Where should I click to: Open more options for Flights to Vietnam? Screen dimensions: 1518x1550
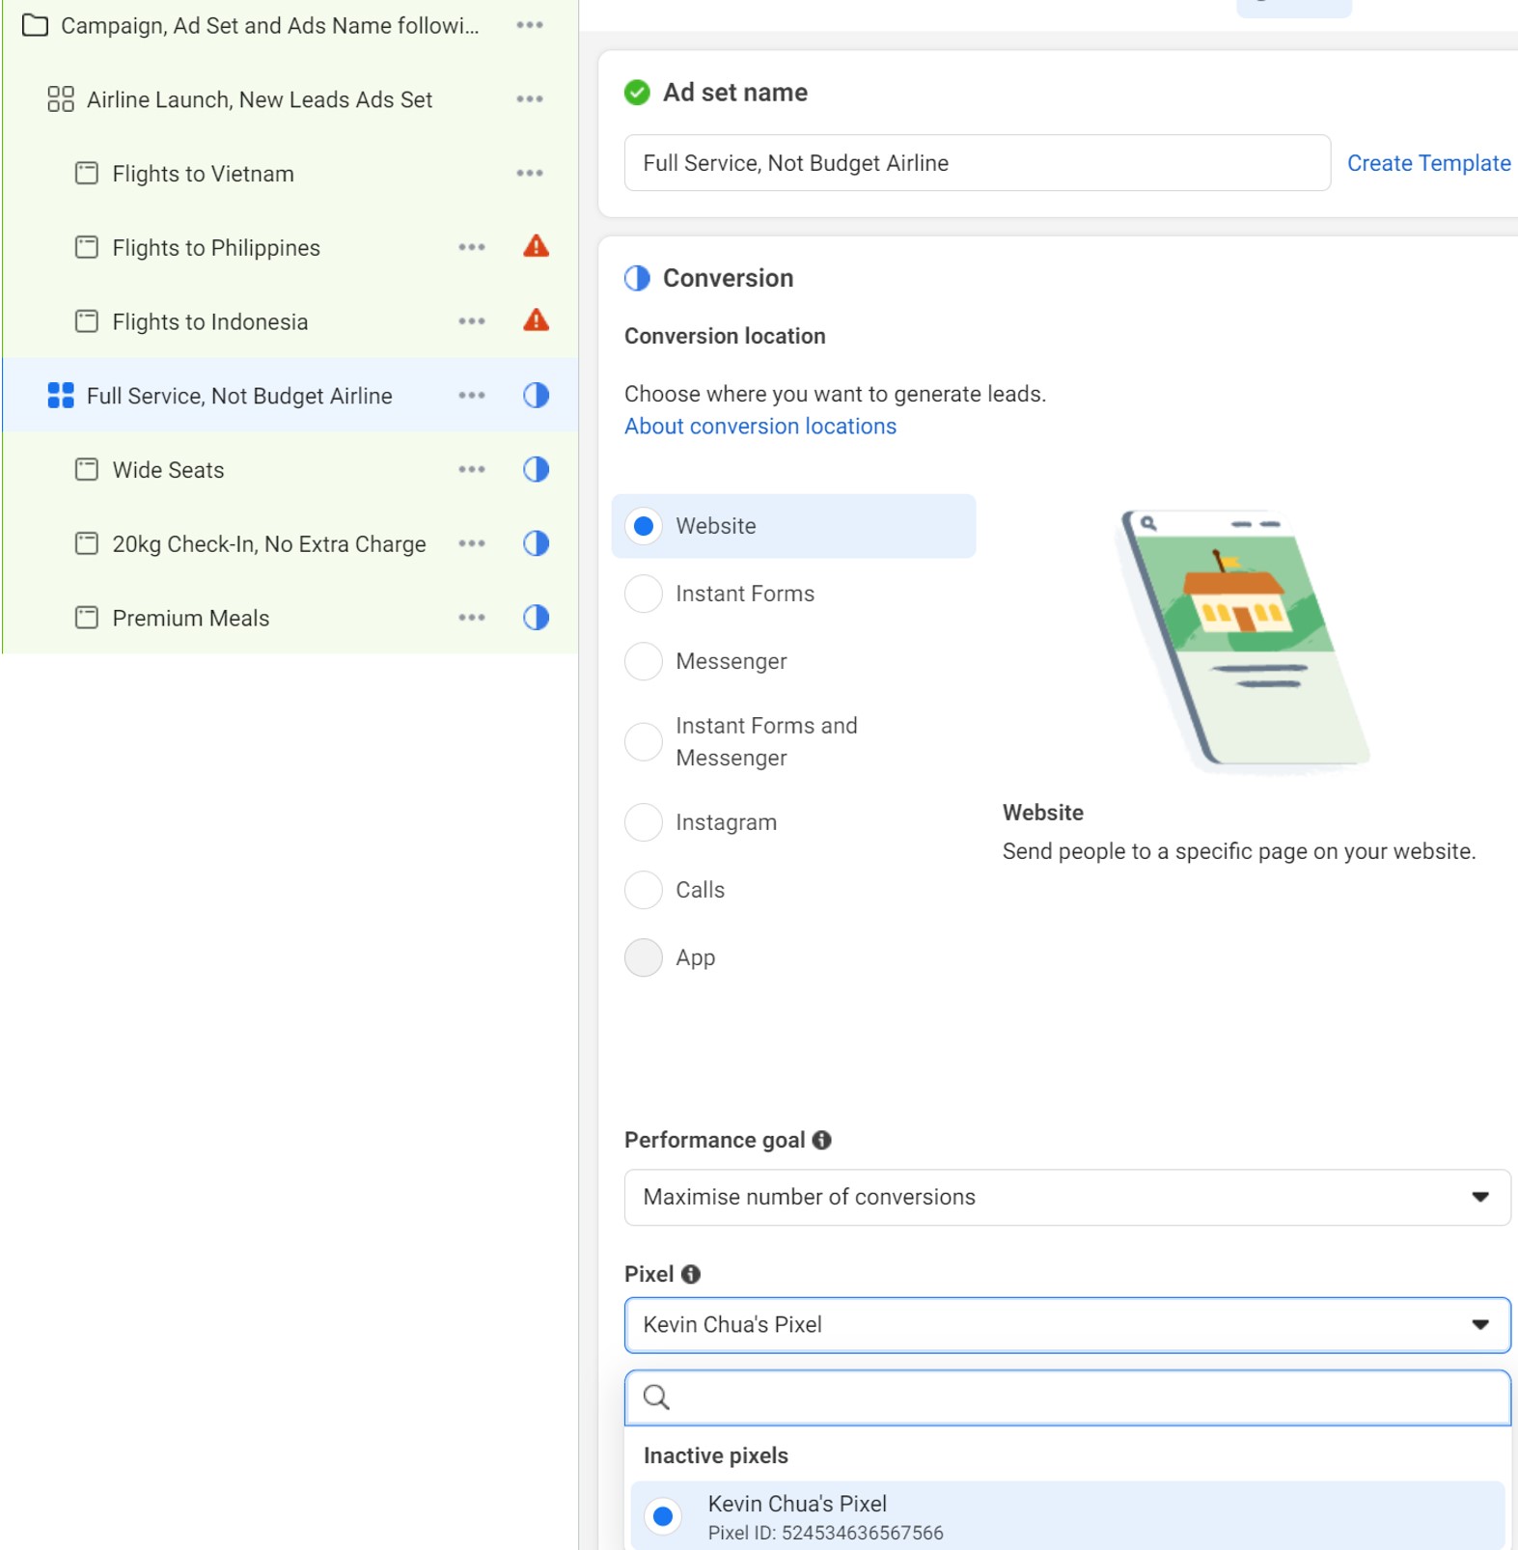tap(529, 174)
